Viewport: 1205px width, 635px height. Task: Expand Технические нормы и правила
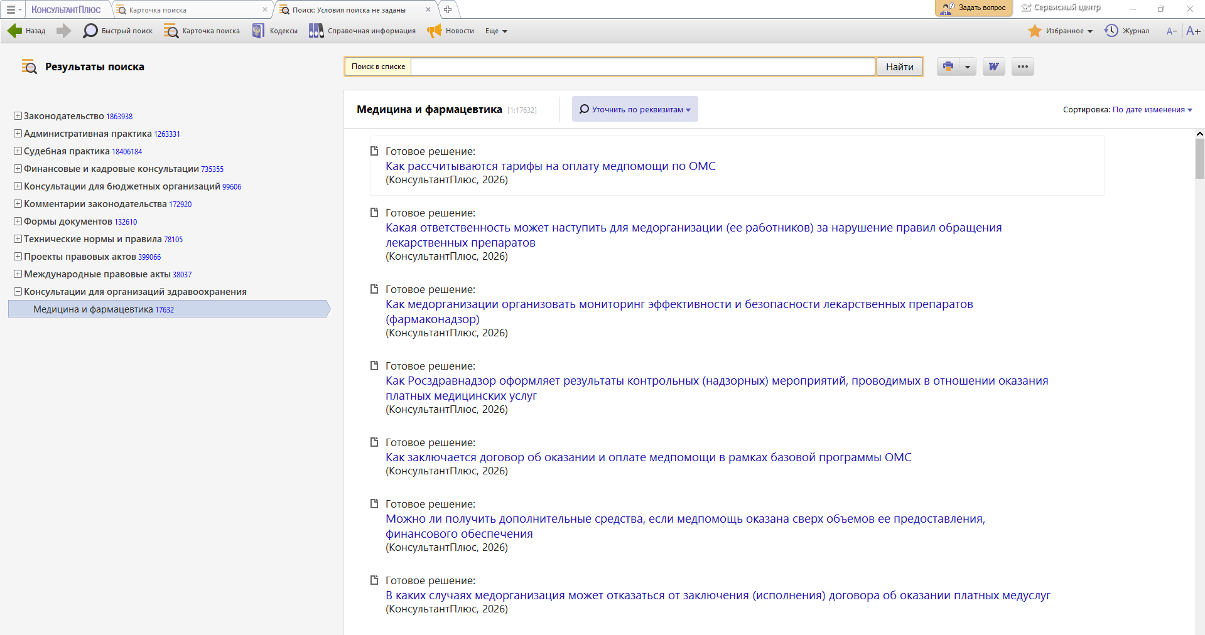18,239
